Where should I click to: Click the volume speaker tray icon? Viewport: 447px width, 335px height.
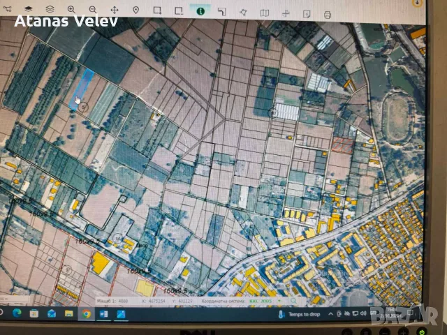tap(363, 313)
